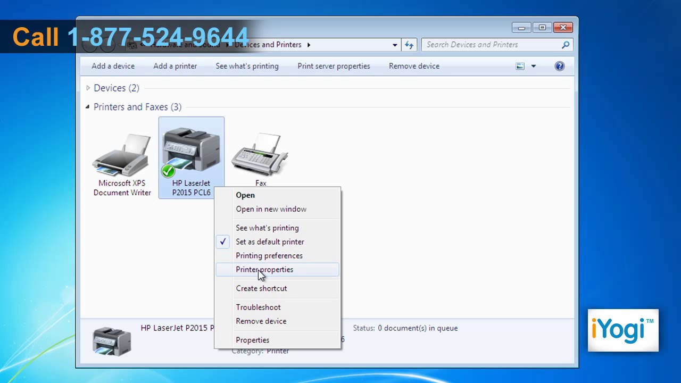Choose Open from the context menu

point(277,195)
